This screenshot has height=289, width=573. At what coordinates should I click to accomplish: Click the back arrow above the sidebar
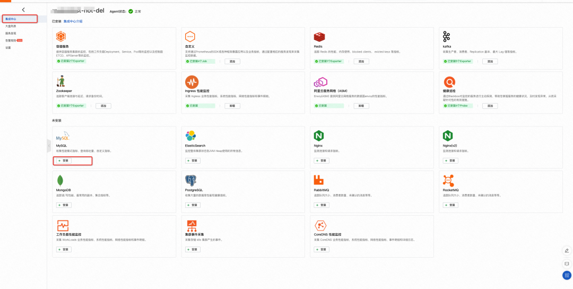(23, 10)
